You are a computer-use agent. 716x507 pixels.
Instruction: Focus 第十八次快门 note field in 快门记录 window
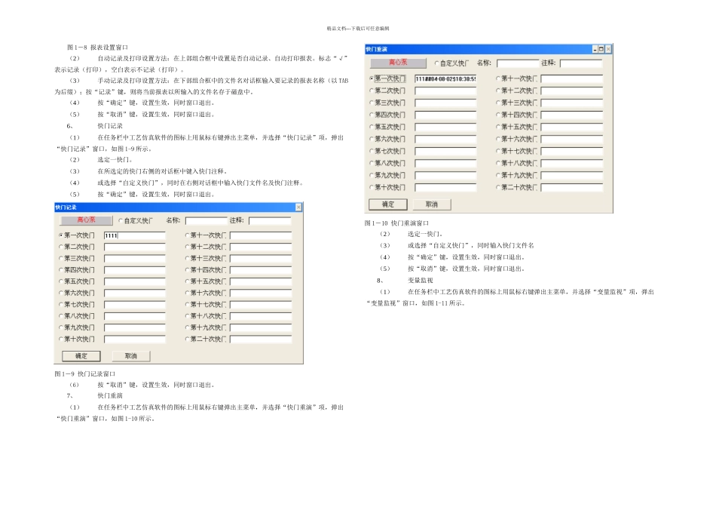tap(261, 316)
